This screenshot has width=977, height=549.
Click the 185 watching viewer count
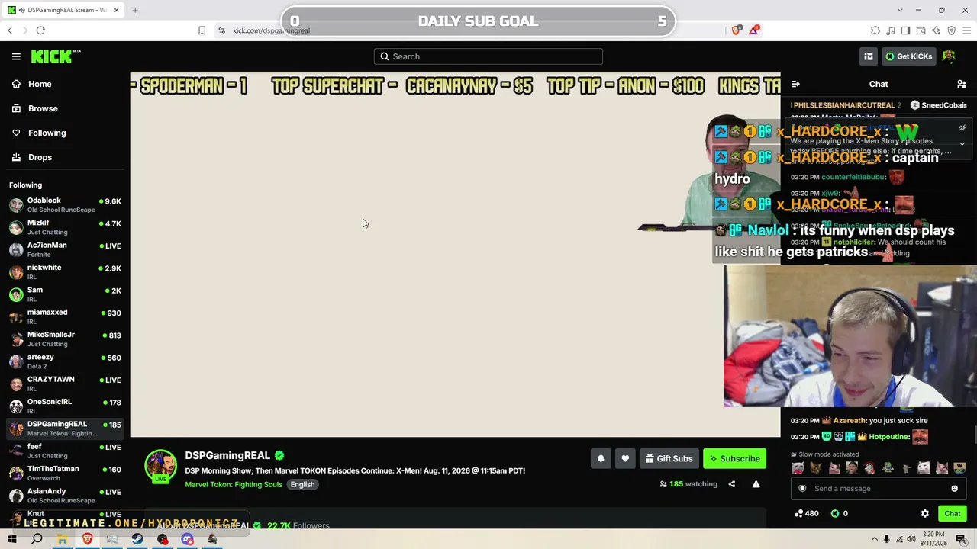688,484
